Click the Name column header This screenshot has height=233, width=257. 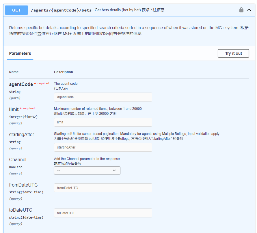pos(14,72)
